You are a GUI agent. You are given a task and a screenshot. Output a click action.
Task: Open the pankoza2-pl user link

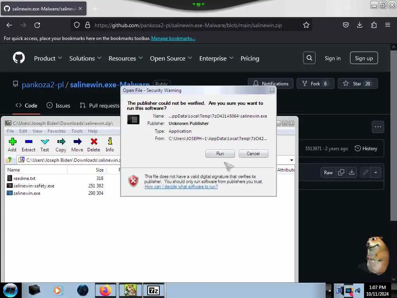(x=43, y=85)
